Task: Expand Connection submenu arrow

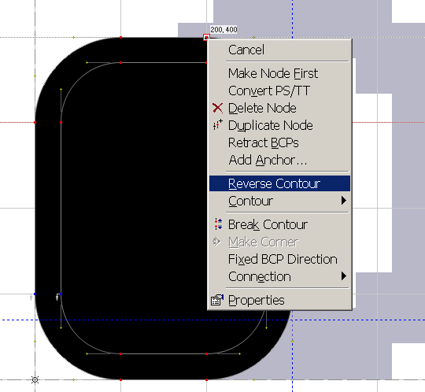Action: (344, 276)
